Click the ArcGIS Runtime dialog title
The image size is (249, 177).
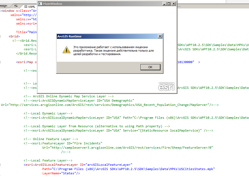point(69,36)
